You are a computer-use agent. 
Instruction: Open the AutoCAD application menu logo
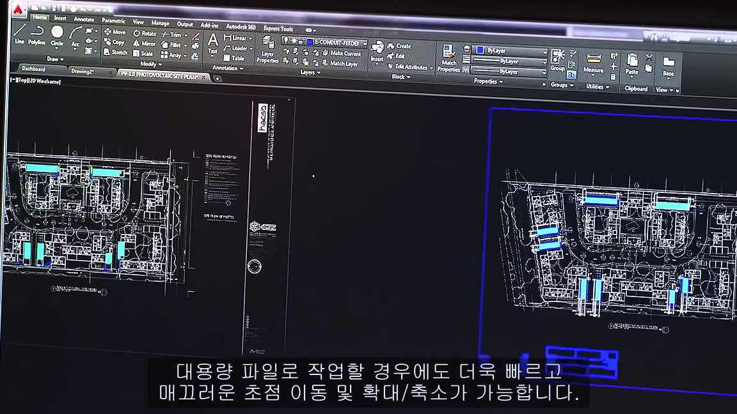[x=19, y=10]
